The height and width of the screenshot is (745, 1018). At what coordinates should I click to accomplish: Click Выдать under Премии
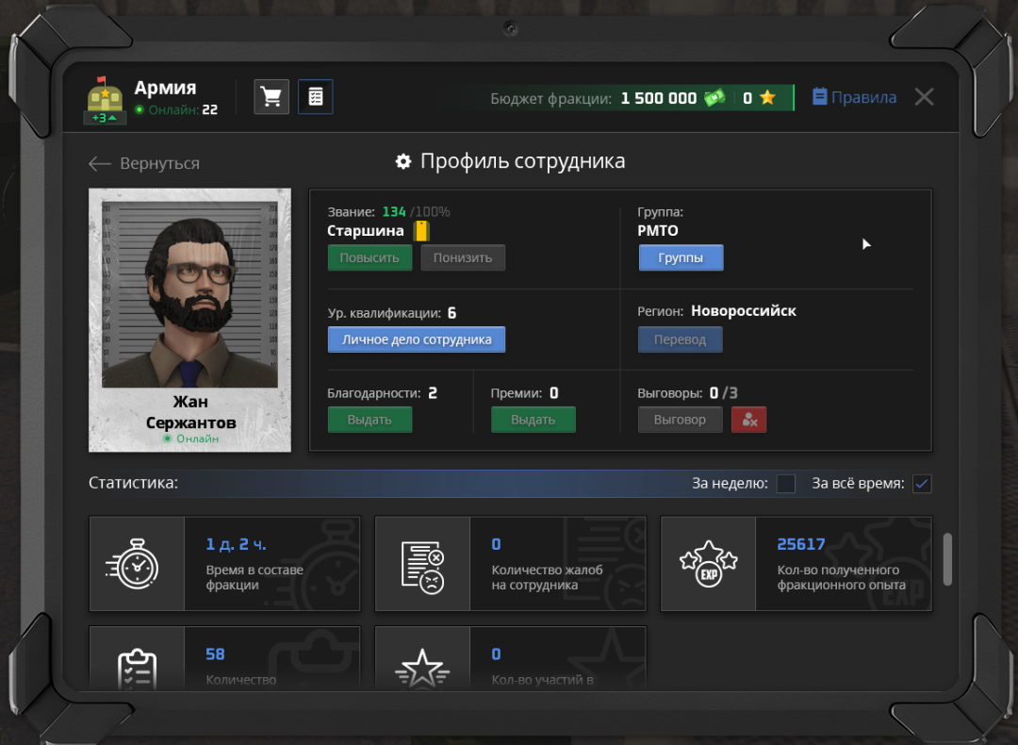(533, 420)
